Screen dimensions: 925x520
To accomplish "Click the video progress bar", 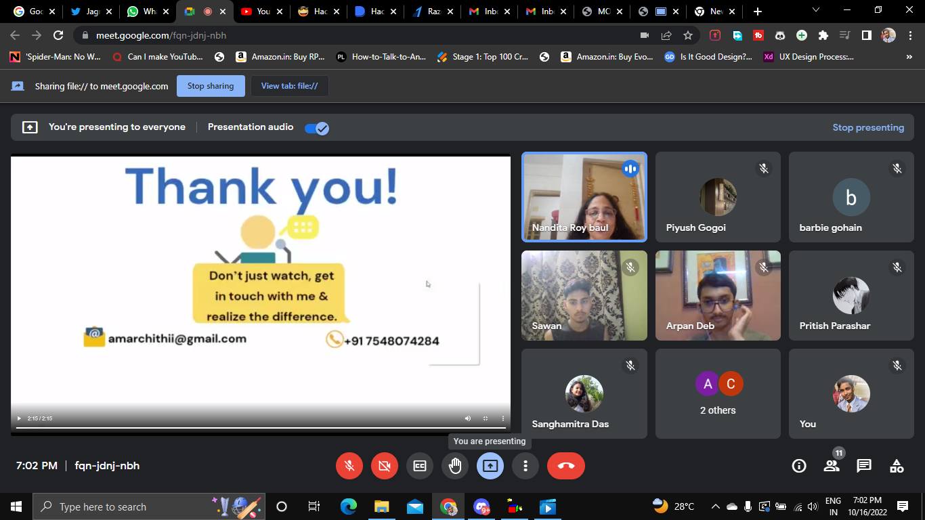I will point(261,427).
